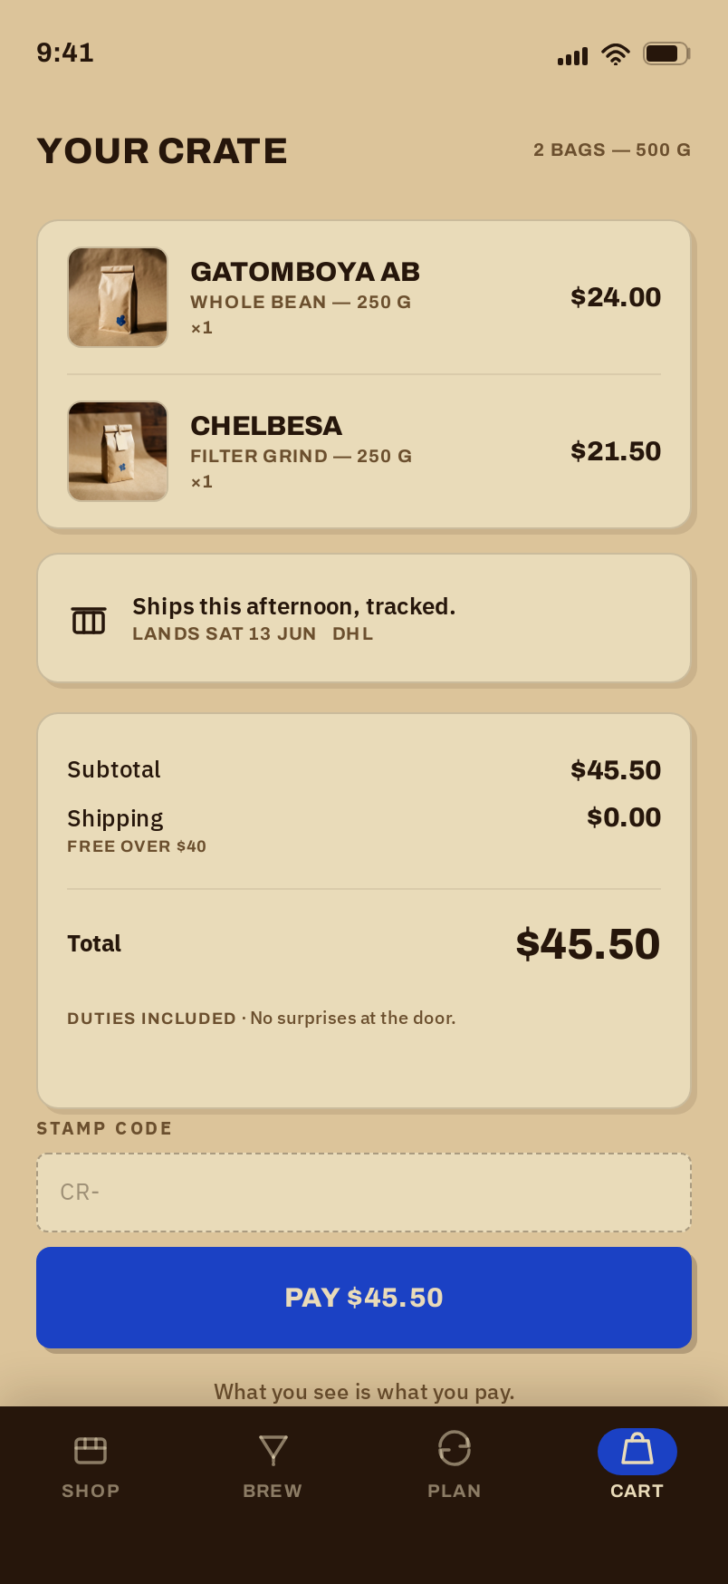The width and height of the screenshot is (728, 1584).
Task: Select the Plan refresh icon
Action: (x=455, y=1448)
